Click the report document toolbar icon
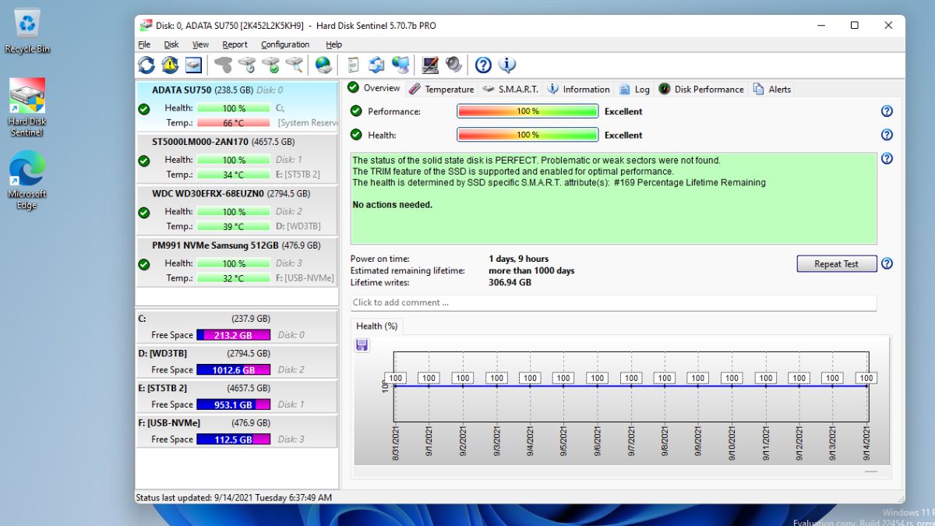This screenshot has height=526, width=935. (x=353, y=65)
